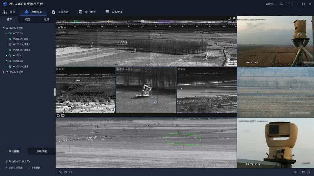
Task: Click the download icon beside admin
Action: point(281,4)
